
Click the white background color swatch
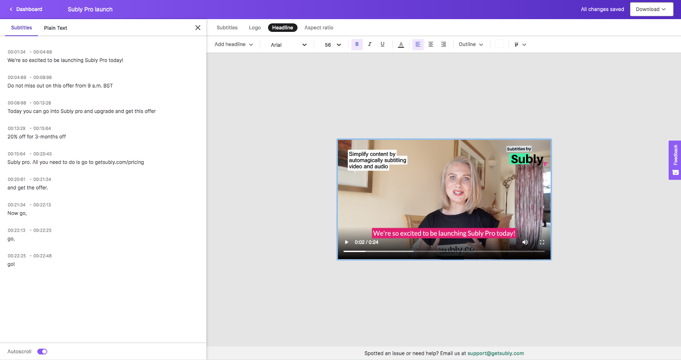pyautogui.click(x=500, y=44)
